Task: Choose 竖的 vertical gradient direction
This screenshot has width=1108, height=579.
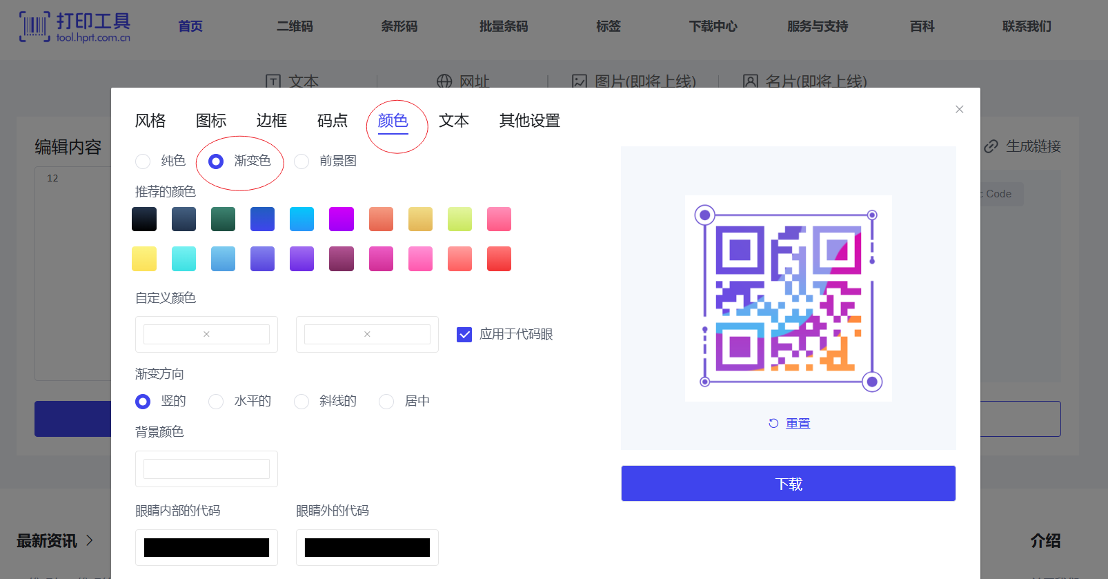Action: point(143,402)
